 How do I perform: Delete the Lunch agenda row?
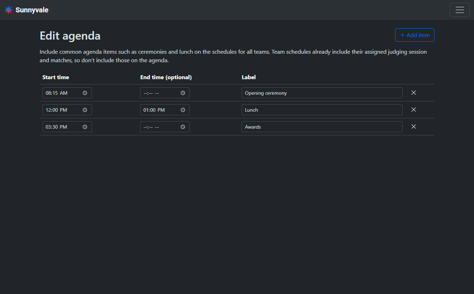pyautogui.click(x=414, y=110)
